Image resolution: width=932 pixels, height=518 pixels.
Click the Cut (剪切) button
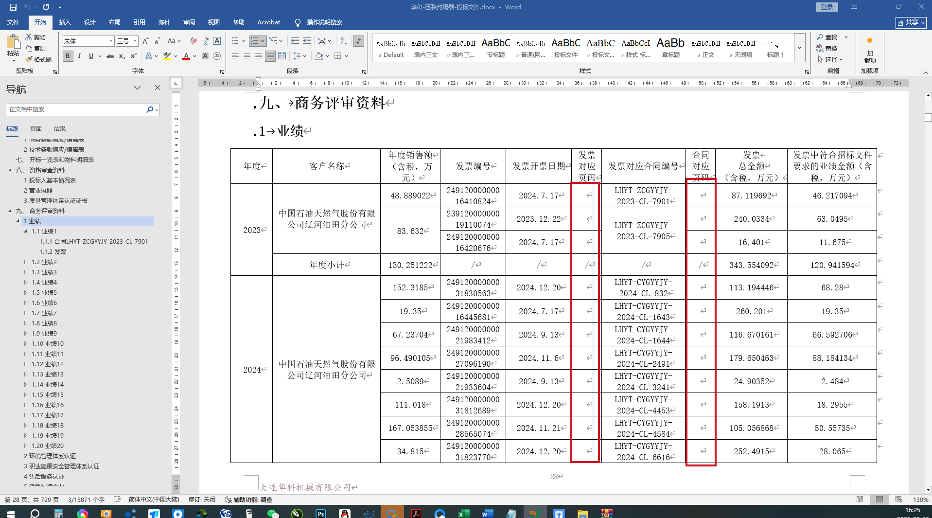pyautogui.click(x=35, y=37)
